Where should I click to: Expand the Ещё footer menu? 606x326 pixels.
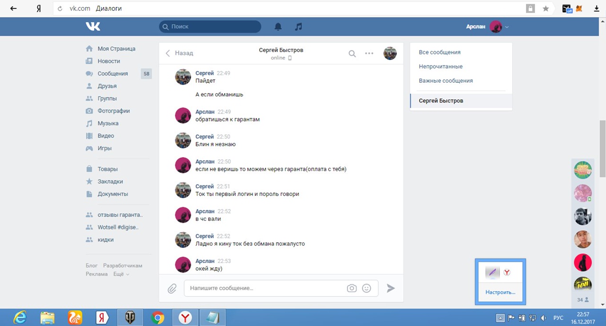pos(121,274)
